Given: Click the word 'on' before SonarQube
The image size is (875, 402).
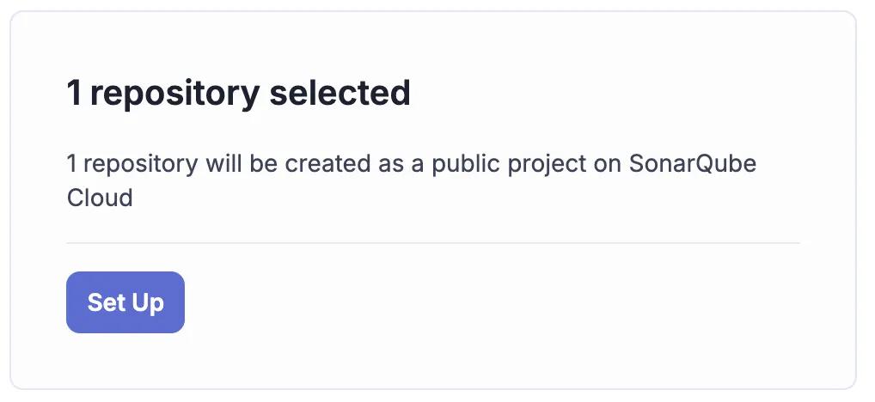Looking at the screenshot, I should (608, 165).
